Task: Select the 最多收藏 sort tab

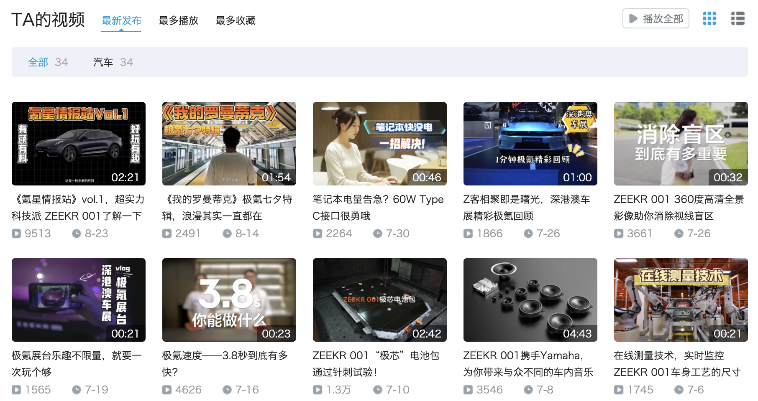Action: click(x=236, y=20)
